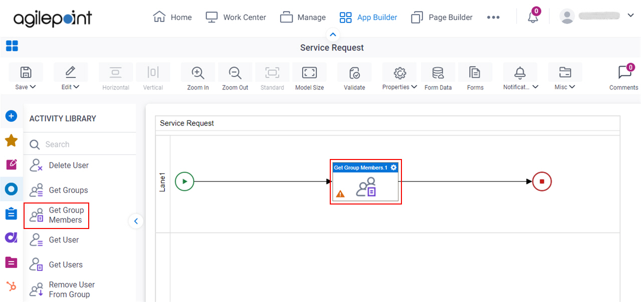The image size is (641, 302).
Task: Select App Builder in navigation
Action: click(x=368, y=17)
